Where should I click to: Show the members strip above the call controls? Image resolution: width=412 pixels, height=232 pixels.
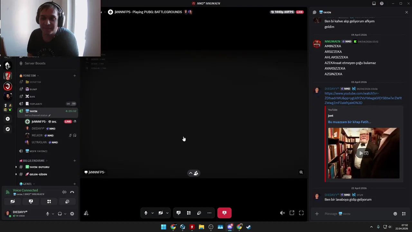(193, 173)
